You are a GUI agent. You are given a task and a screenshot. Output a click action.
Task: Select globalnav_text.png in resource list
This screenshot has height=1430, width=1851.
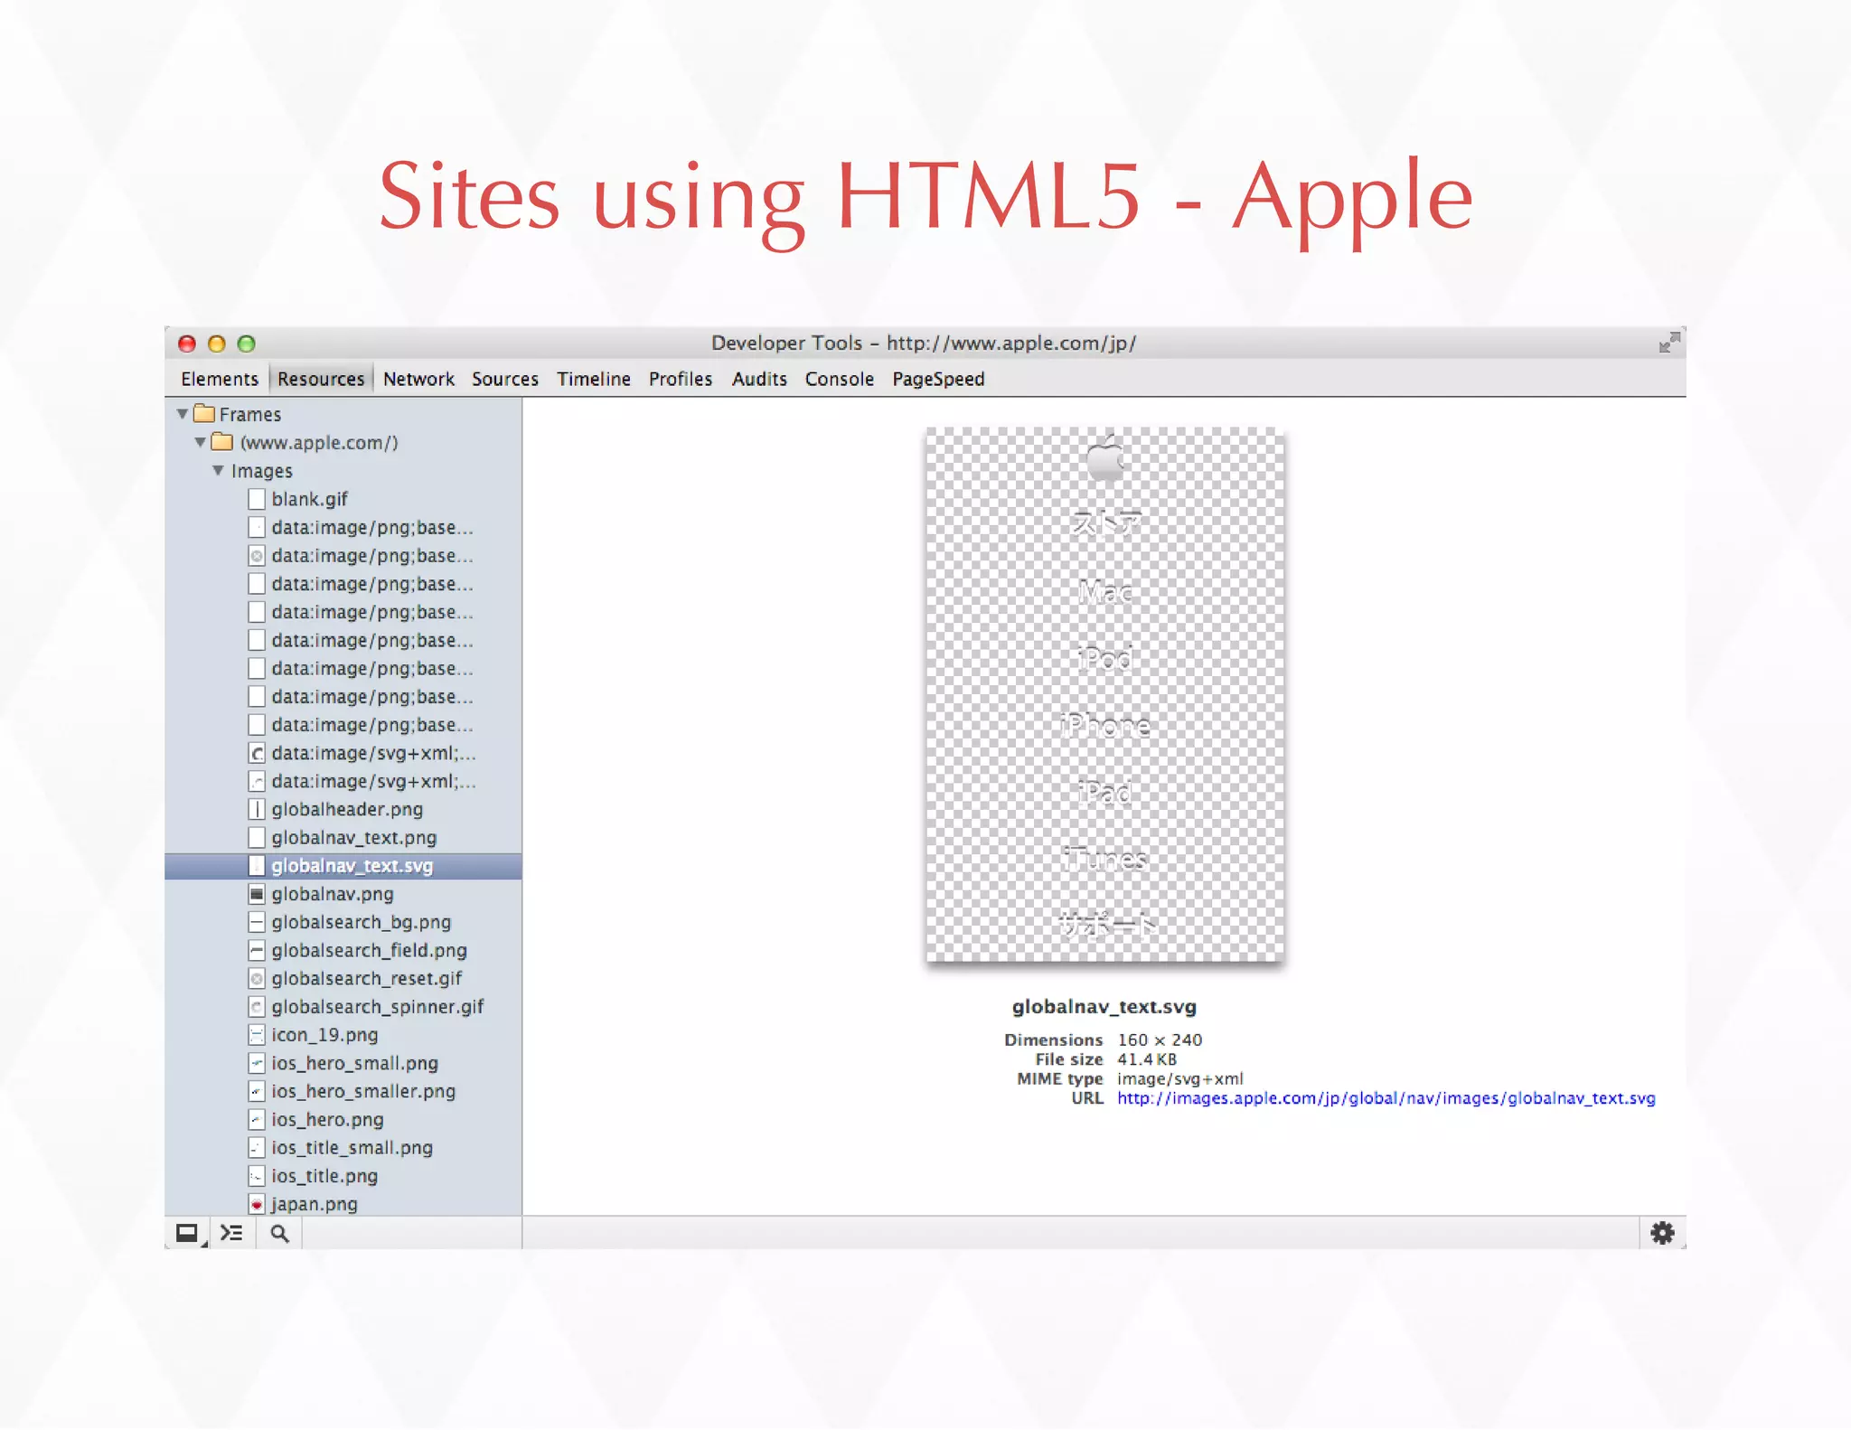pos(353,838)
